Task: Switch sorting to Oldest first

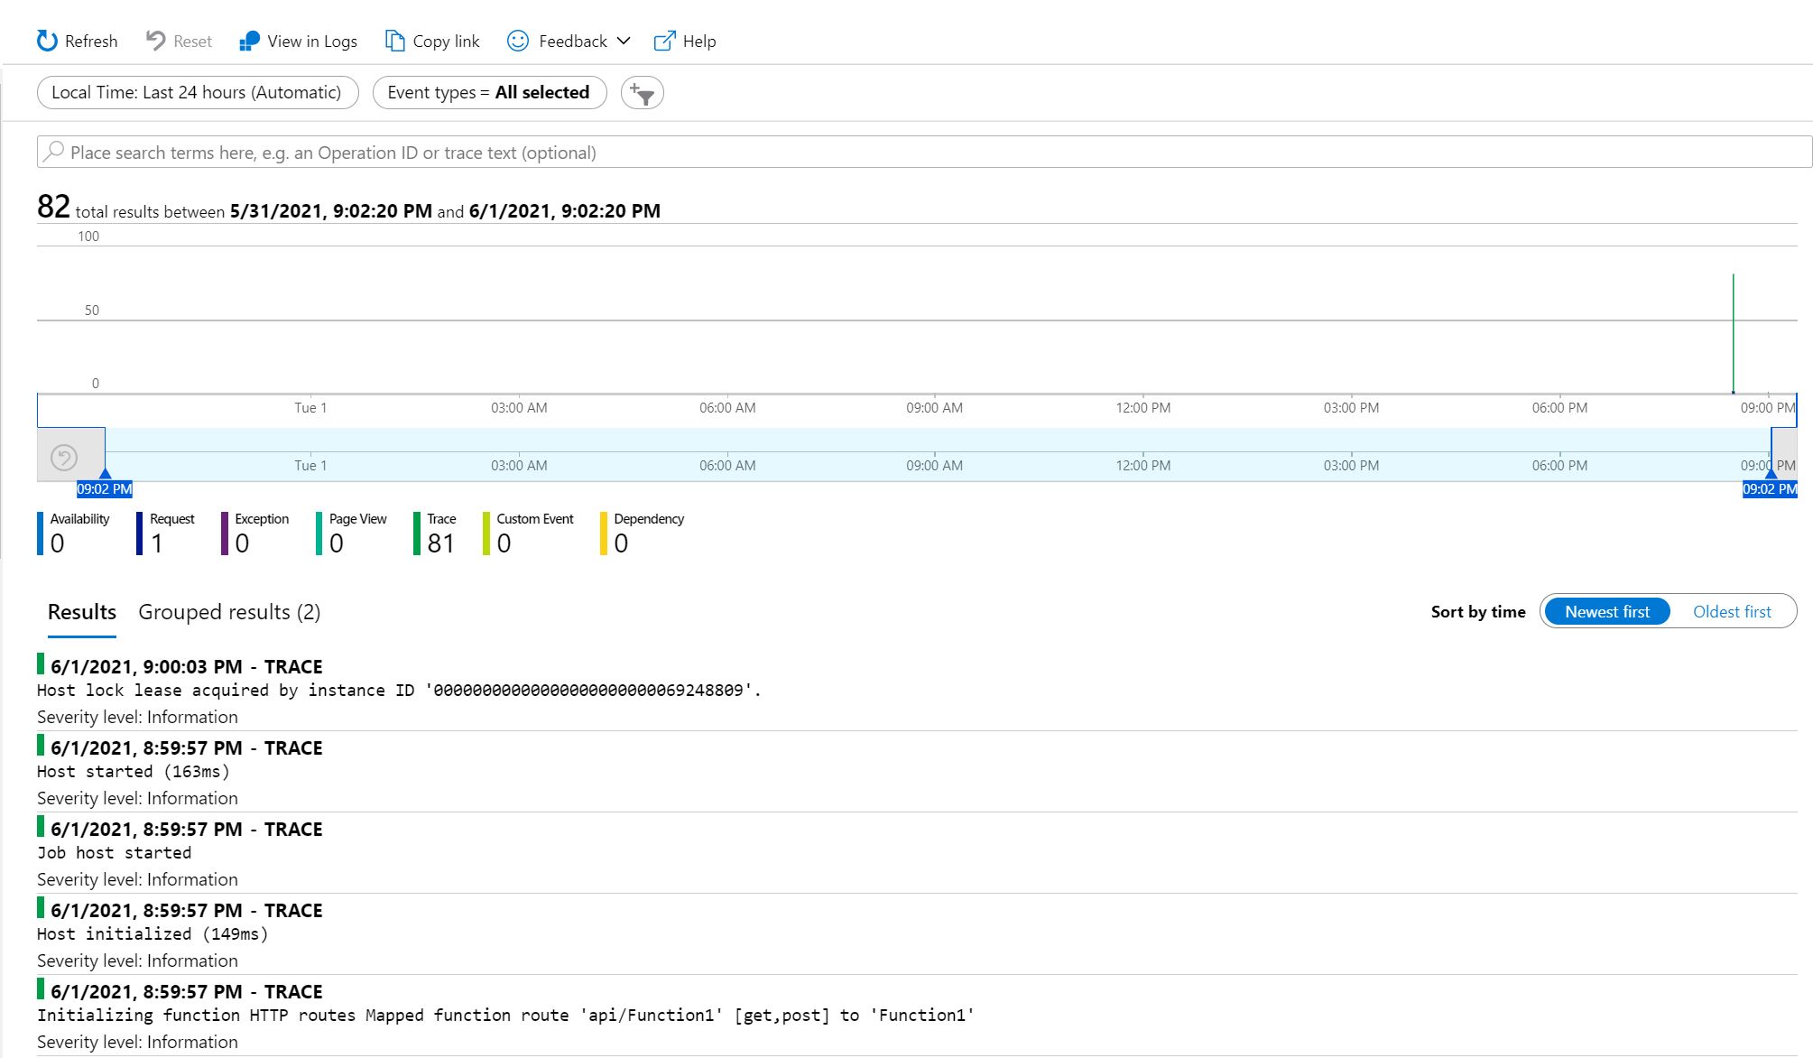Action: pyautogui.click(x=1732, y=611)
